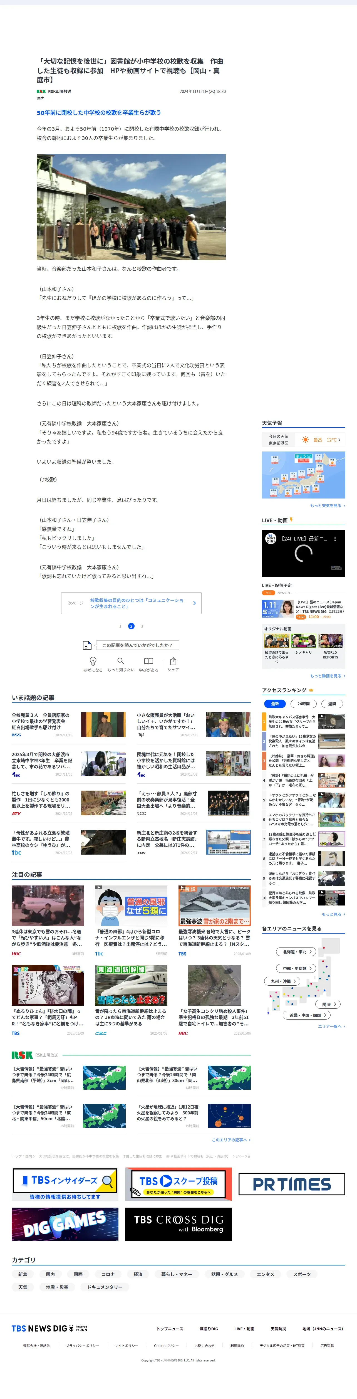Select the ドキュメンタリー category chip
Screen dimensions: 357x1399
pos(105,1287)
